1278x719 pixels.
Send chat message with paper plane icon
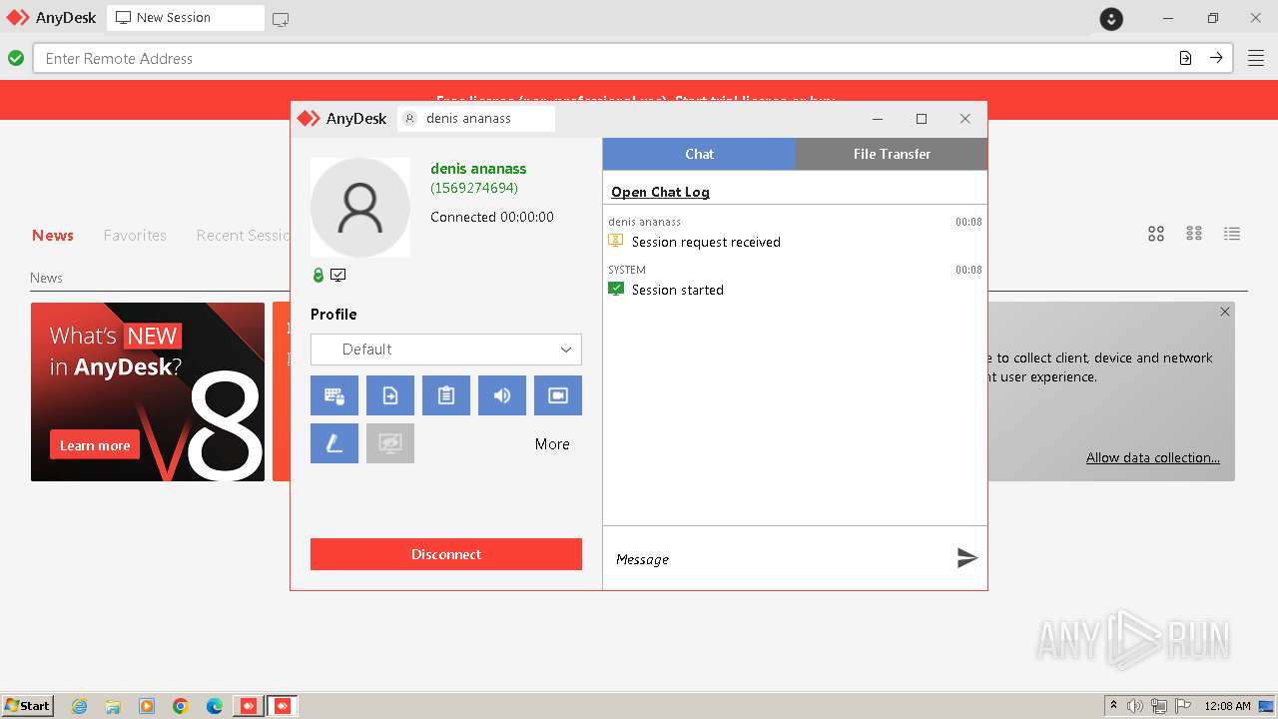966,558
